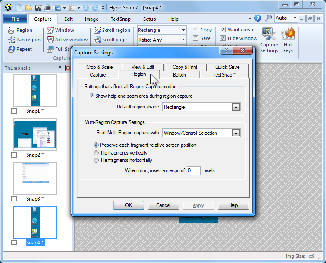The image size is (326, 263).
Task: Start a Scroll region capture
Action: [98, 30]
